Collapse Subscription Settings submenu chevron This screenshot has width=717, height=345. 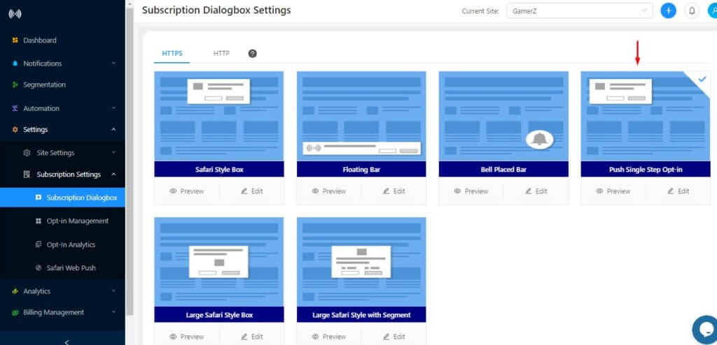click(x=113, y=175)
